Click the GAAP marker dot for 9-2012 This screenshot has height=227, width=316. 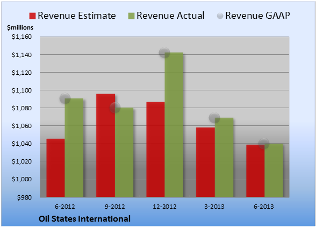[115, 108]
